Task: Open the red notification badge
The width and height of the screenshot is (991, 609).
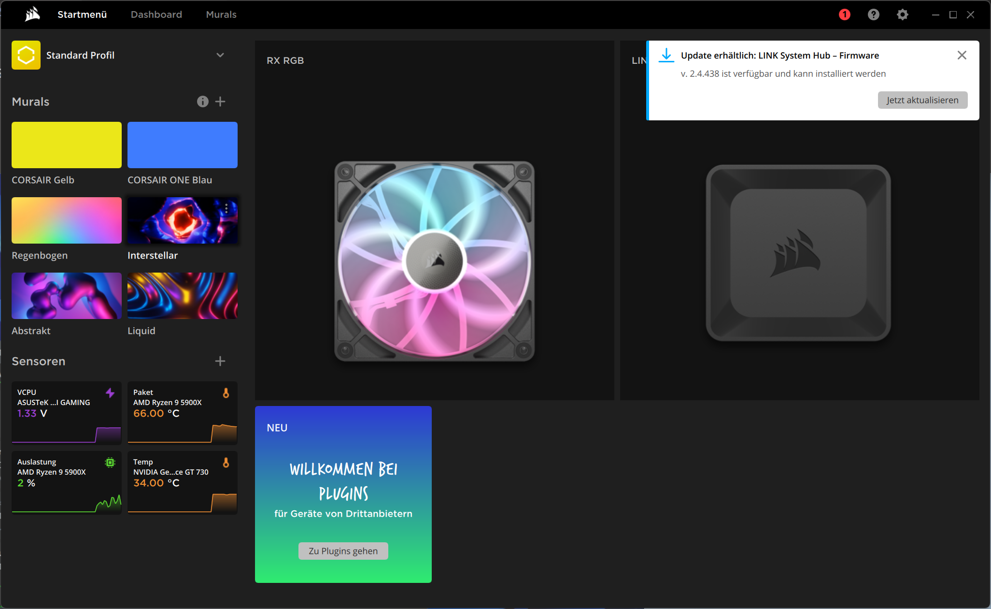Action: [845, 14]
